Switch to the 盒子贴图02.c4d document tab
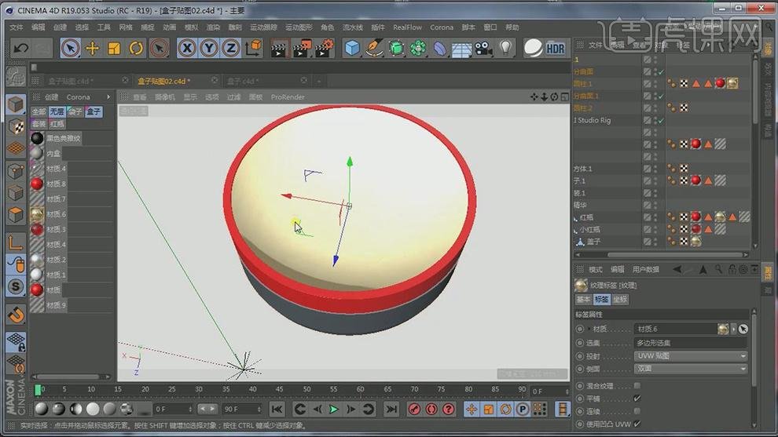Screen dimensions: 778x437 click(x=163, y=81)
